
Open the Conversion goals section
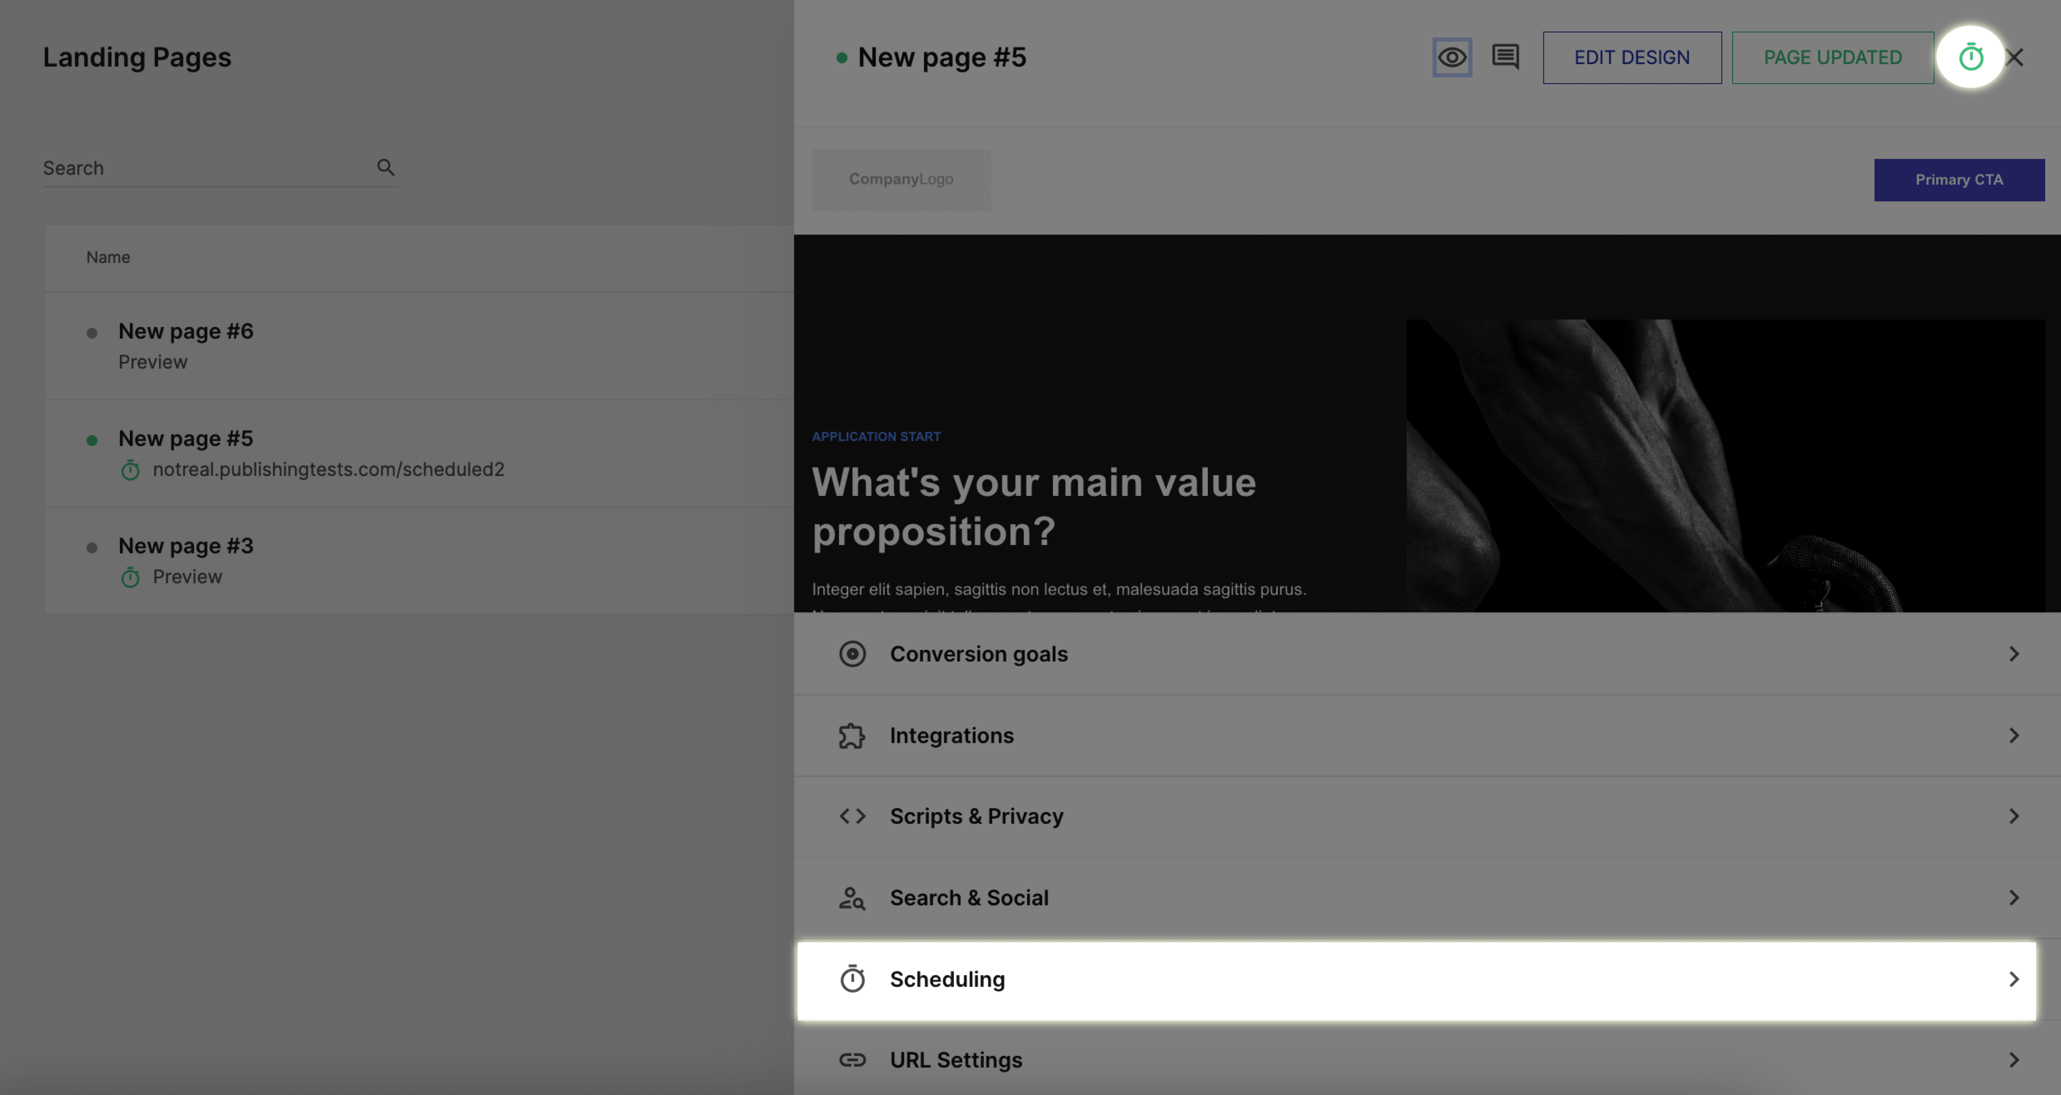pos(1427,654)
